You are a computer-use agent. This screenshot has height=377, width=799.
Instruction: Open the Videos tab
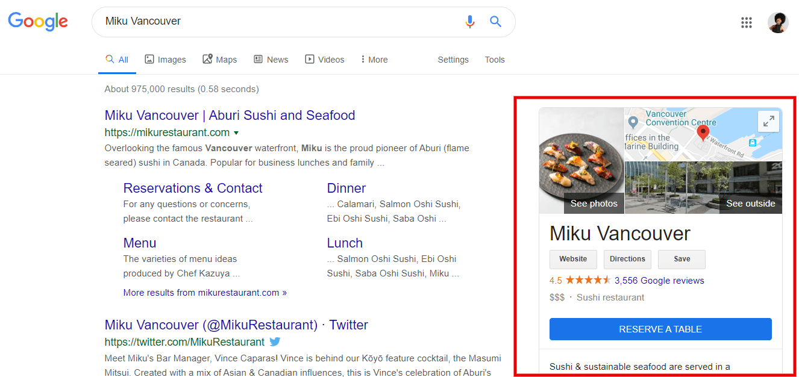[x=325, y=60]
